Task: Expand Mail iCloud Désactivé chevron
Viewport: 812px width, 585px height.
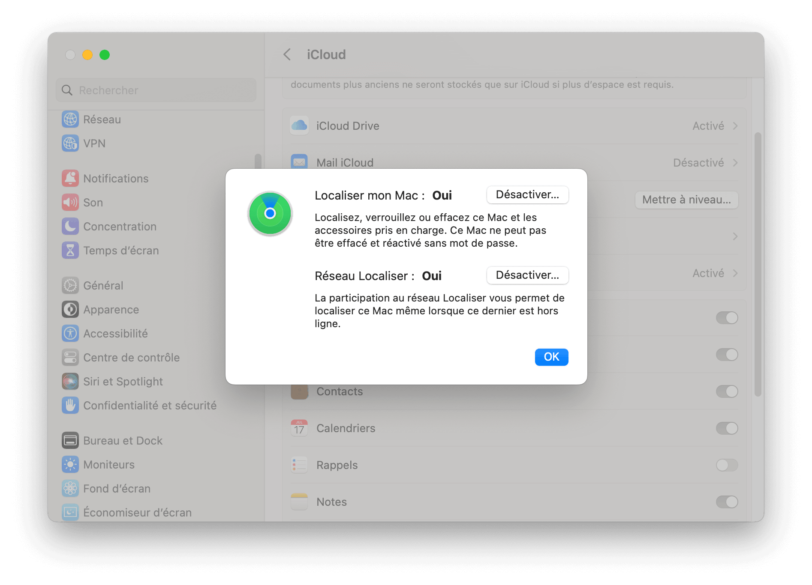Action: click(x=735, y=162)
